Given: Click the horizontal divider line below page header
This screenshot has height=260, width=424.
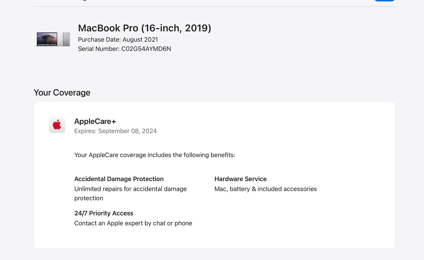Looking at the screenshot, I should point(214,6).
